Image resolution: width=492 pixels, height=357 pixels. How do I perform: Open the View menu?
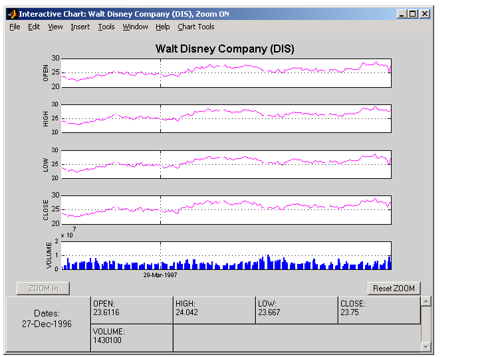[x=55, y=27]
